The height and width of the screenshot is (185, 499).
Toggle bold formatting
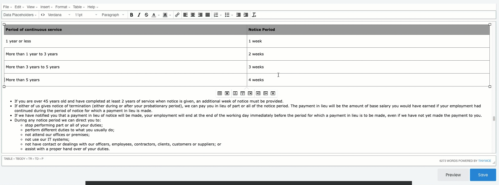point(131,15)
